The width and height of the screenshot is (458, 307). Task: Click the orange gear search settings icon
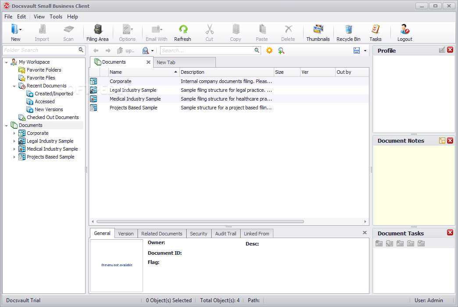[269, 51]
